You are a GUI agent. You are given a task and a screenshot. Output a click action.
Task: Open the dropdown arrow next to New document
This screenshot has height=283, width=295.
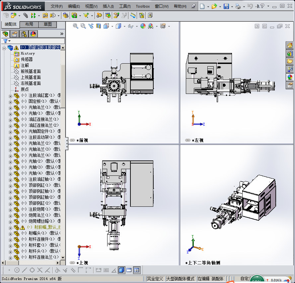pyautogui.click(x=208, y=7)
